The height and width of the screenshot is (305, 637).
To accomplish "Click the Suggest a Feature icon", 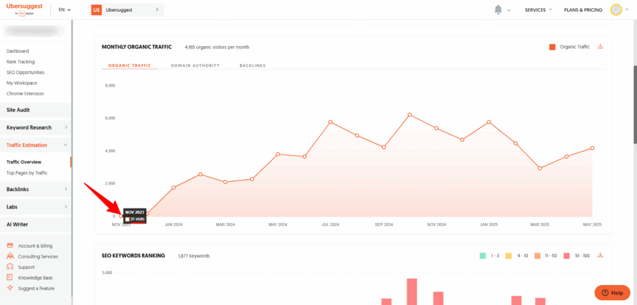I will [10, 288].
